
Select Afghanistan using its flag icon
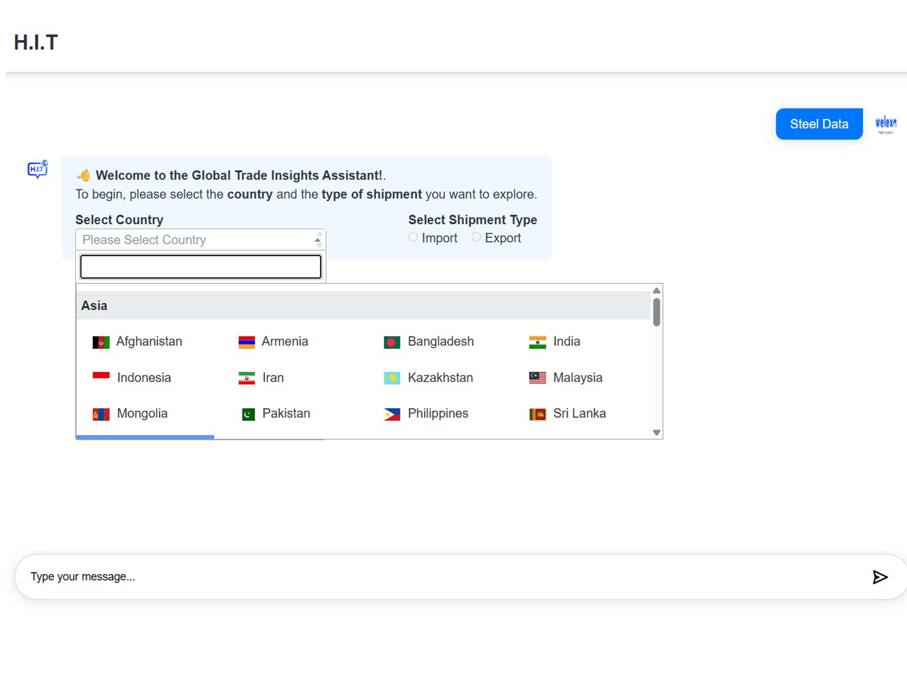(x=101, y=341)
